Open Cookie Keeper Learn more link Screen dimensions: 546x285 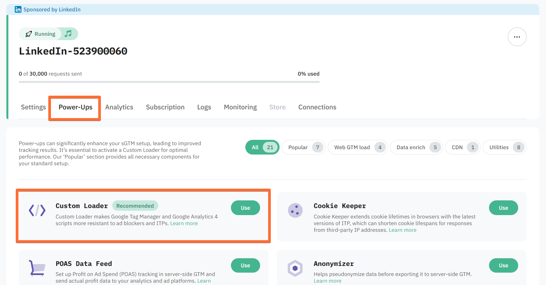tap(403, 230)
